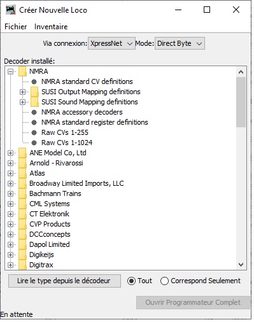The width and height of the screenshot is (254, 322).
Task: Select the Dapol Limited row text
Action: (50, 244)
